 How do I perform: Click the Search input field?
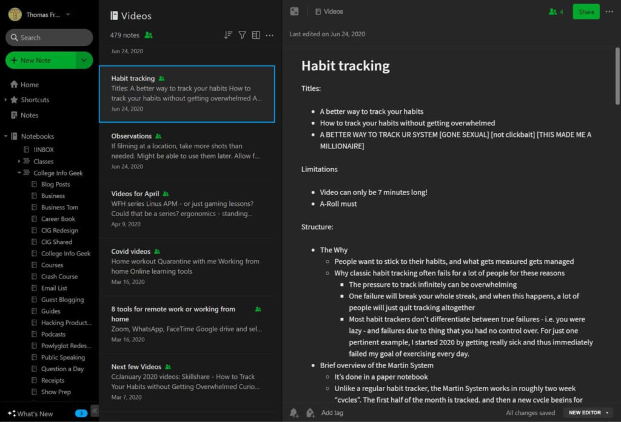49,38
